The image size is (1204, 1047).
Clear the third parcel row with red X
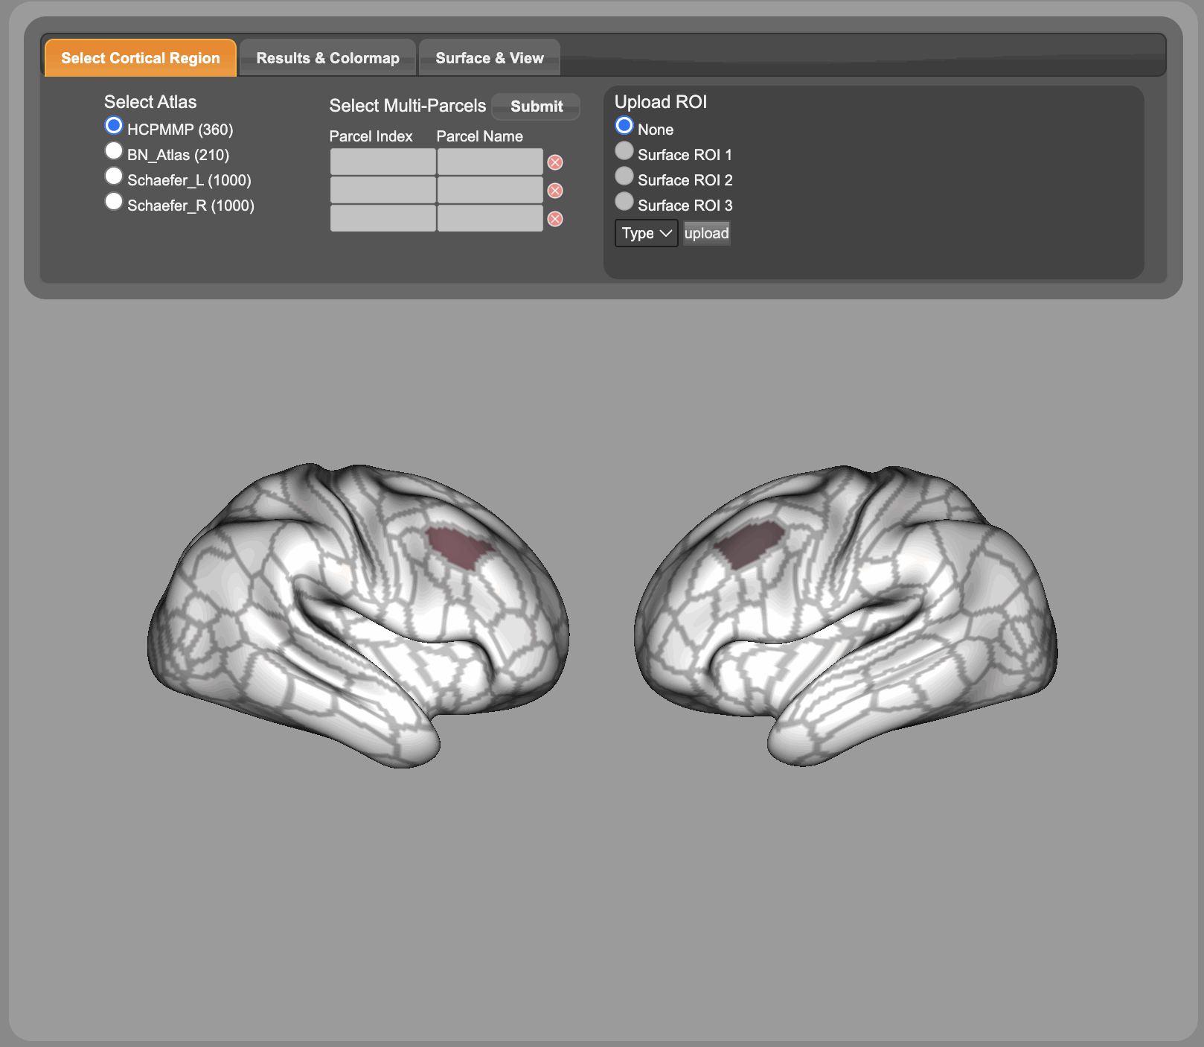(x=555, y=219)
